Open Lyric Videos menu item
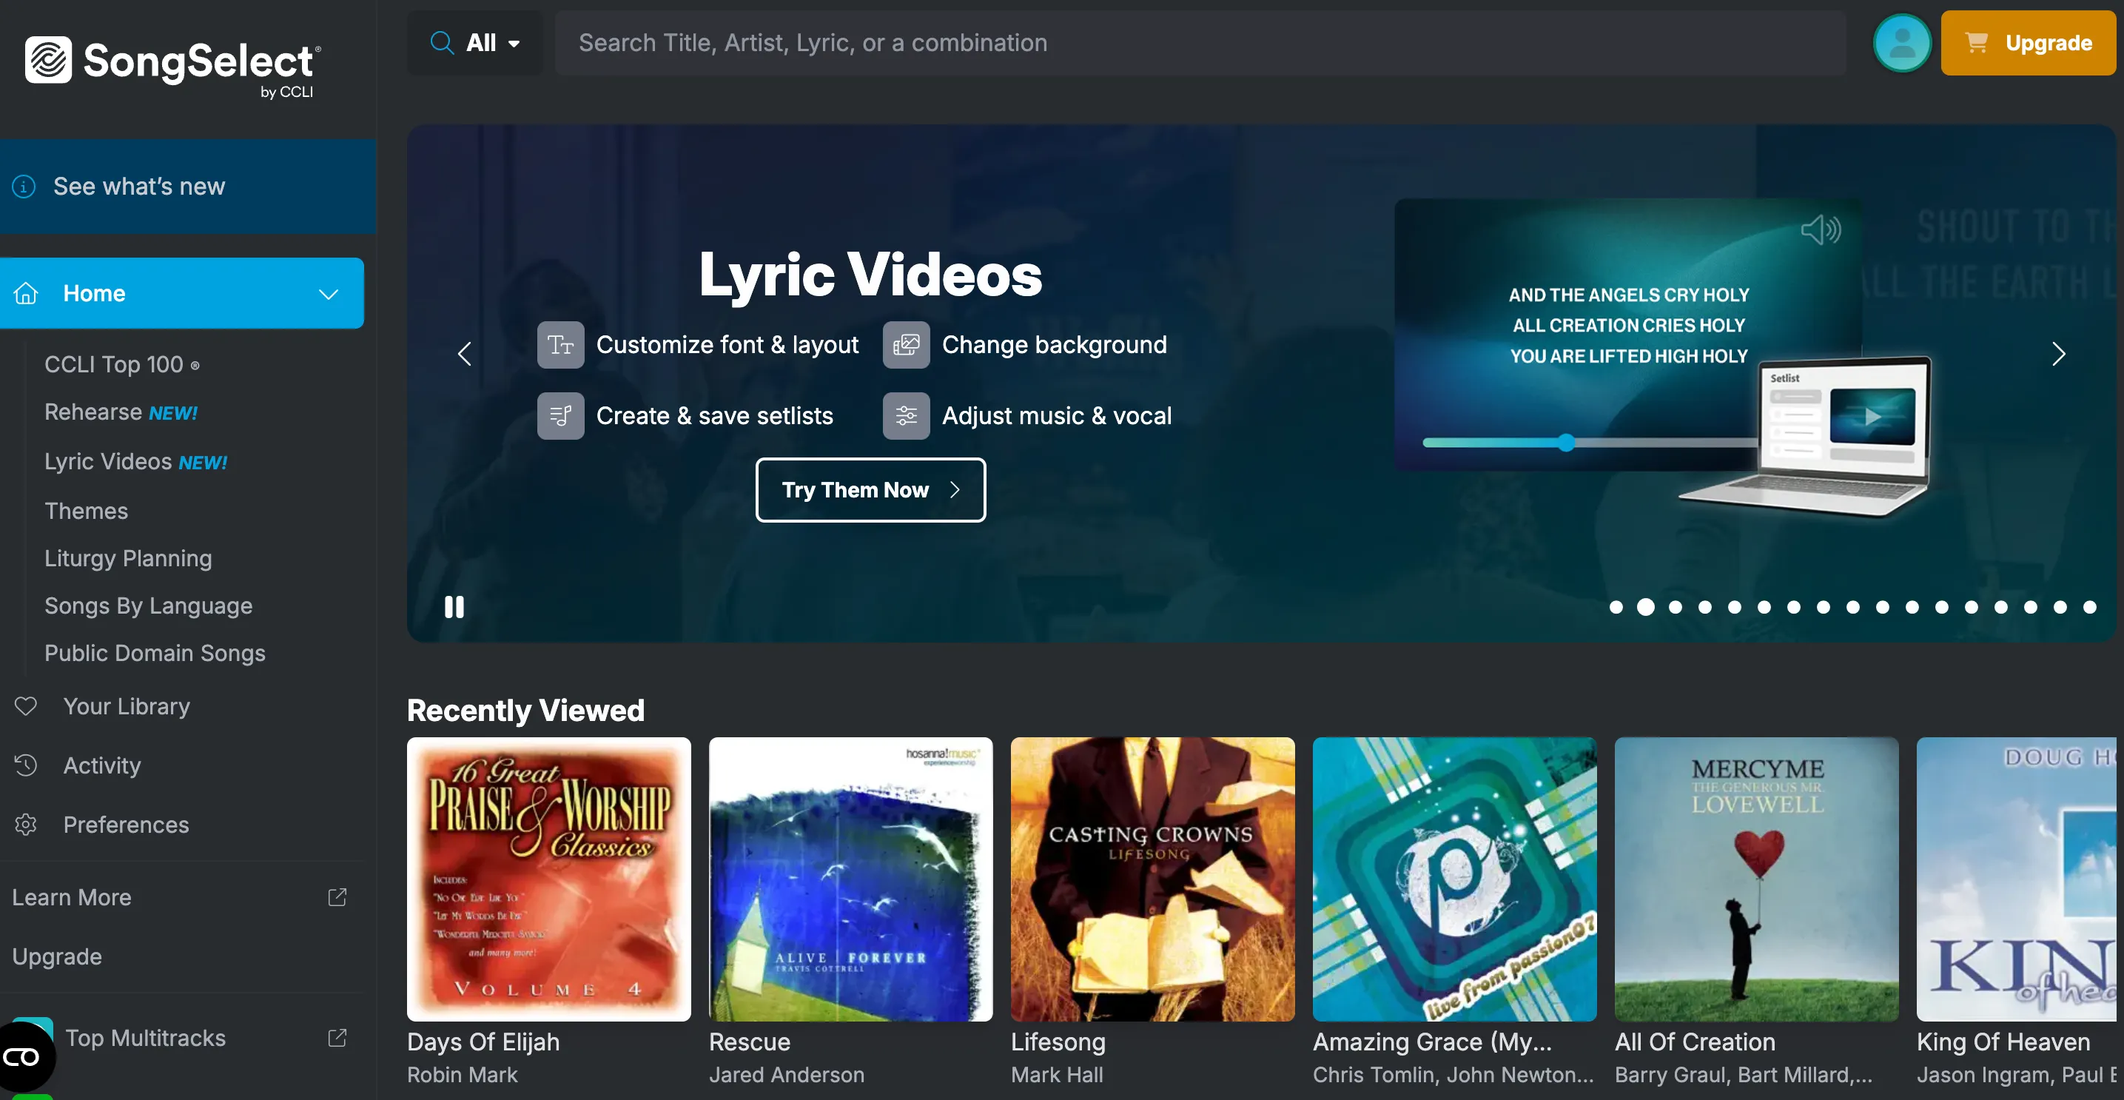The image size is (2124, 1100). click(136, 462)
